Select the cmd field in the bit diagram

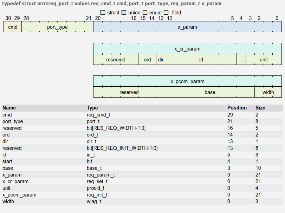[x=12, y=27]
